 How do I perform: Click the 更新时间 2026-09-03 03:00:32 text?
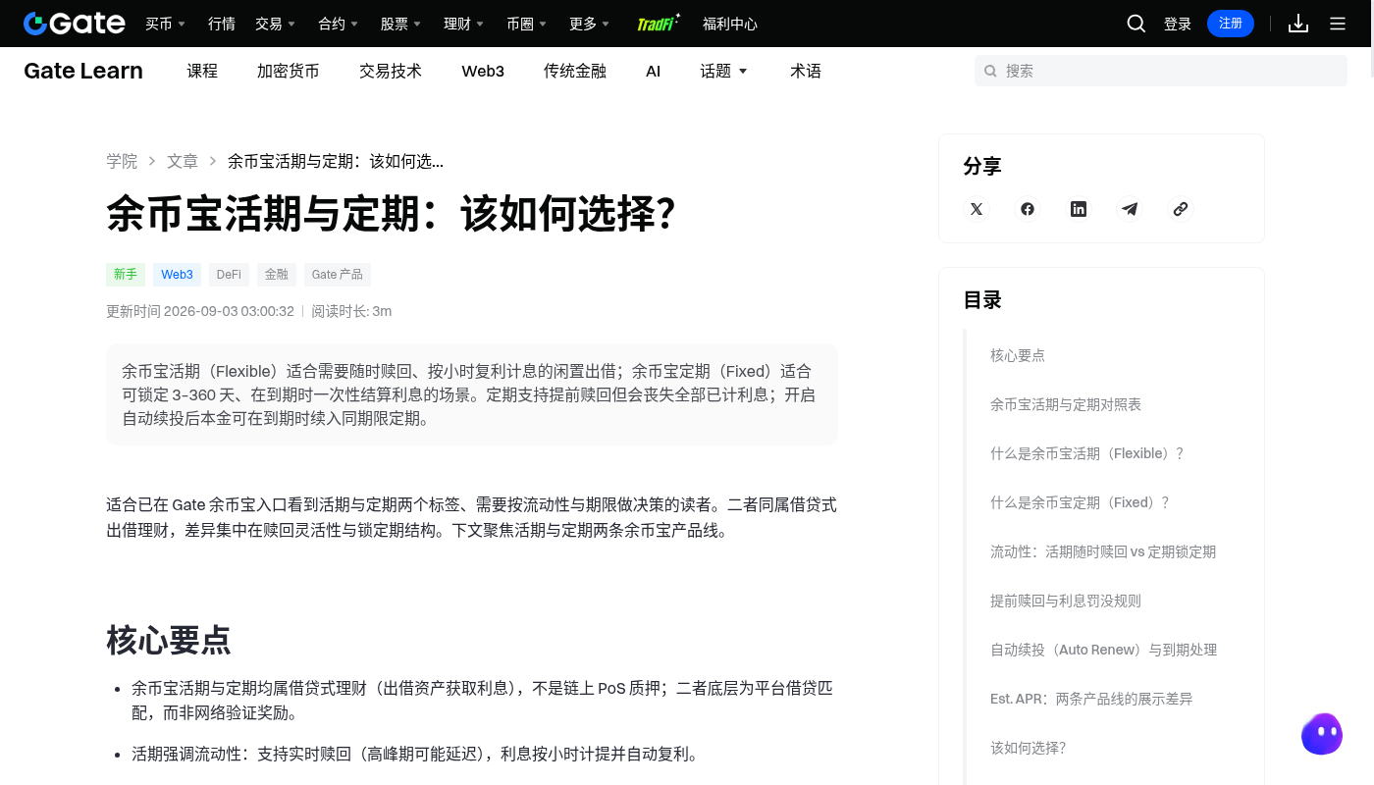click(200, 311)
